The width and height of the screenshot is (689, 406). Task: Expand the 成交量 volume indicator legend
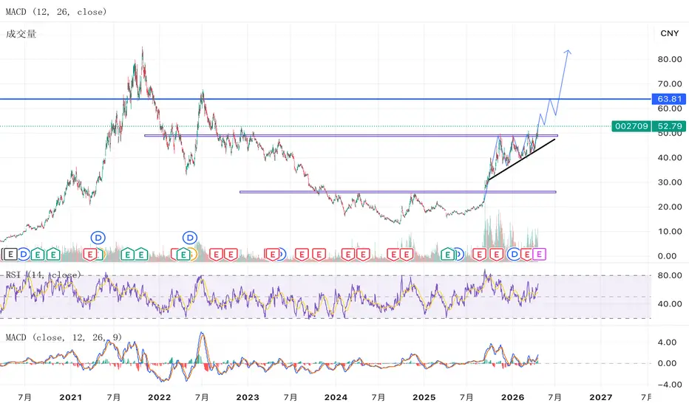(21, 34)
